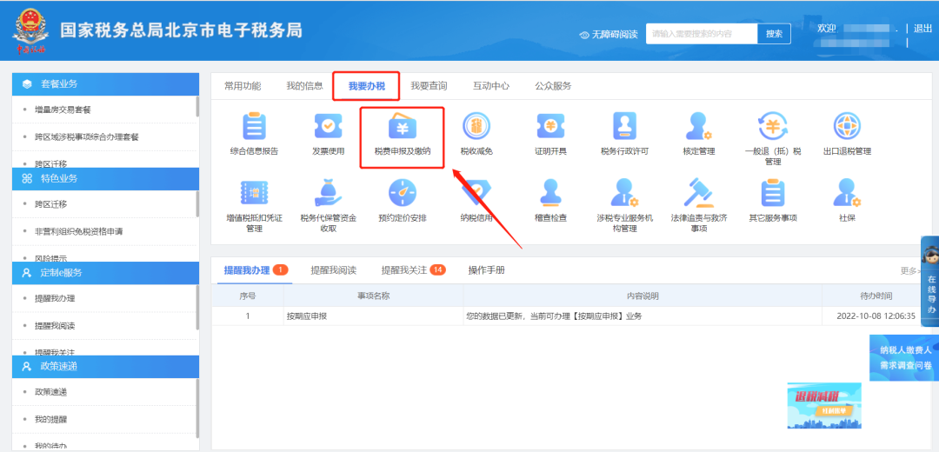939x452 pixels.
Task: Click 定制e服务 section header
Action: coord(105,272)
